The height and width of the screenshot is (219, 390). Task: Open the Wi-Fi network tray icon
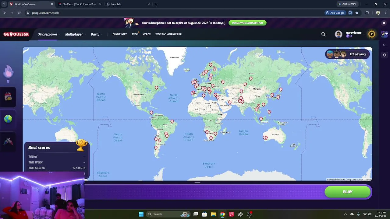pyautogui.click(x=365, y=214)
